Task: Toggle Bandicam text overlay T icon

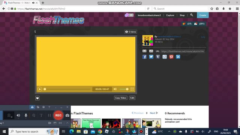Action: 41,115
